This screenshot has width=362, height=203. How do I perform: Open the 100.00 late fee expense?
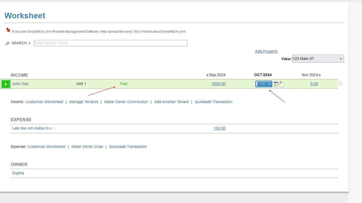point(219,128)
